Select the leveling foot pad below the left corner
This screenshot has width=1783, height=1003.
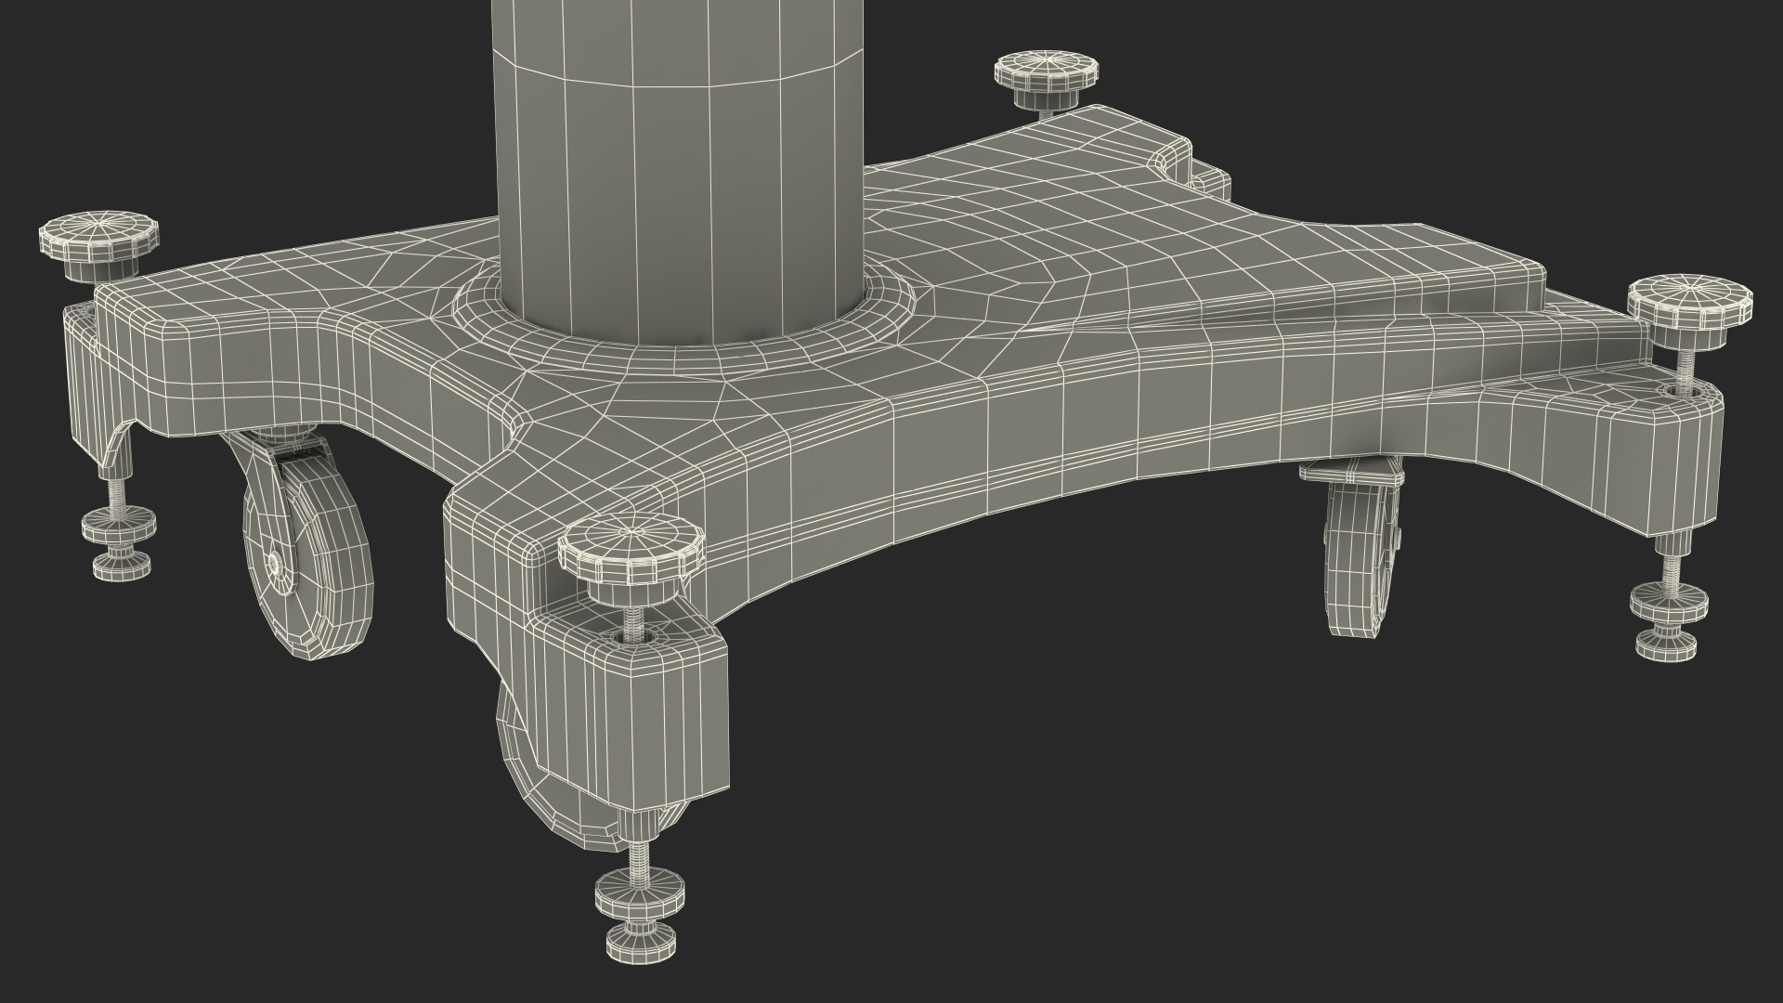pos(119,544)
